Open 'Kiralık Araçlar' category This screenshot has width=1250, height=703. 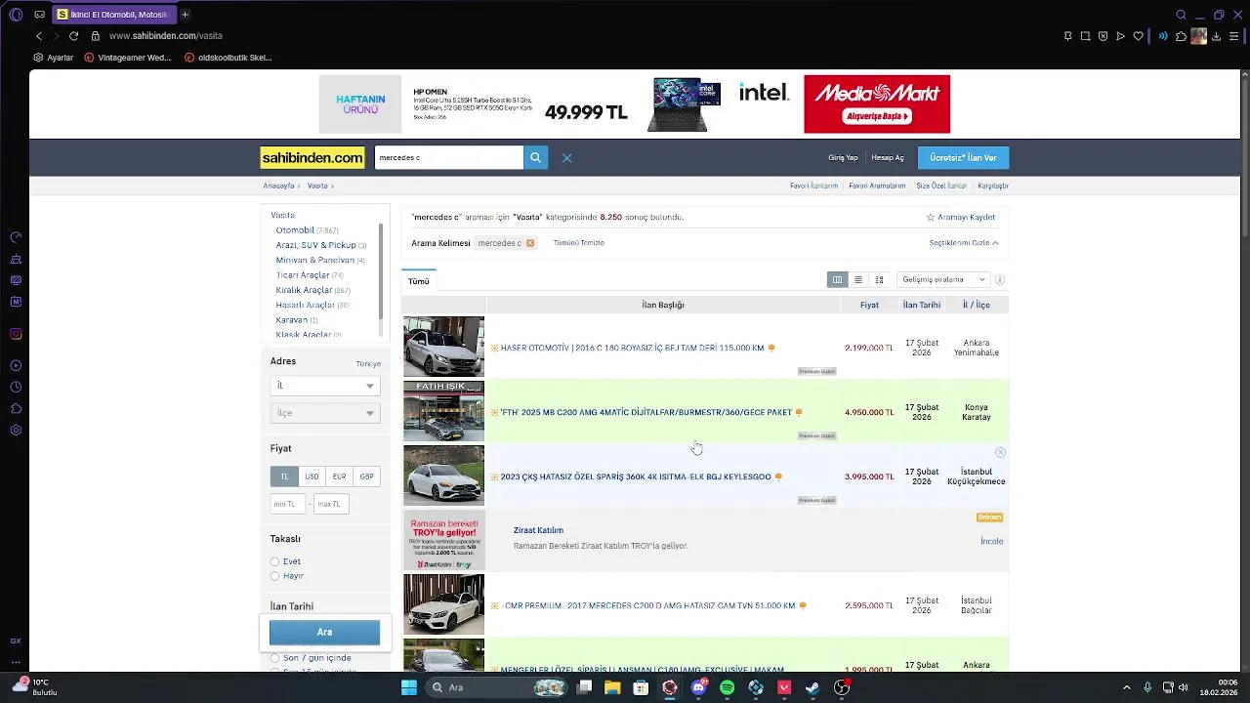(305, 290)
